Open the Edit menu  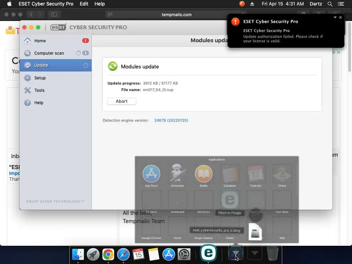coord(84,4)
